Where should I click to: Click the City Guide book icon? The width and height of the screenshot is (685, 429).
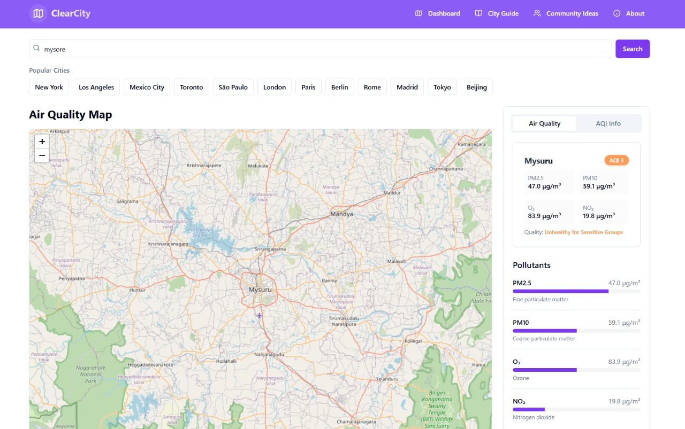tap(478, 13)
